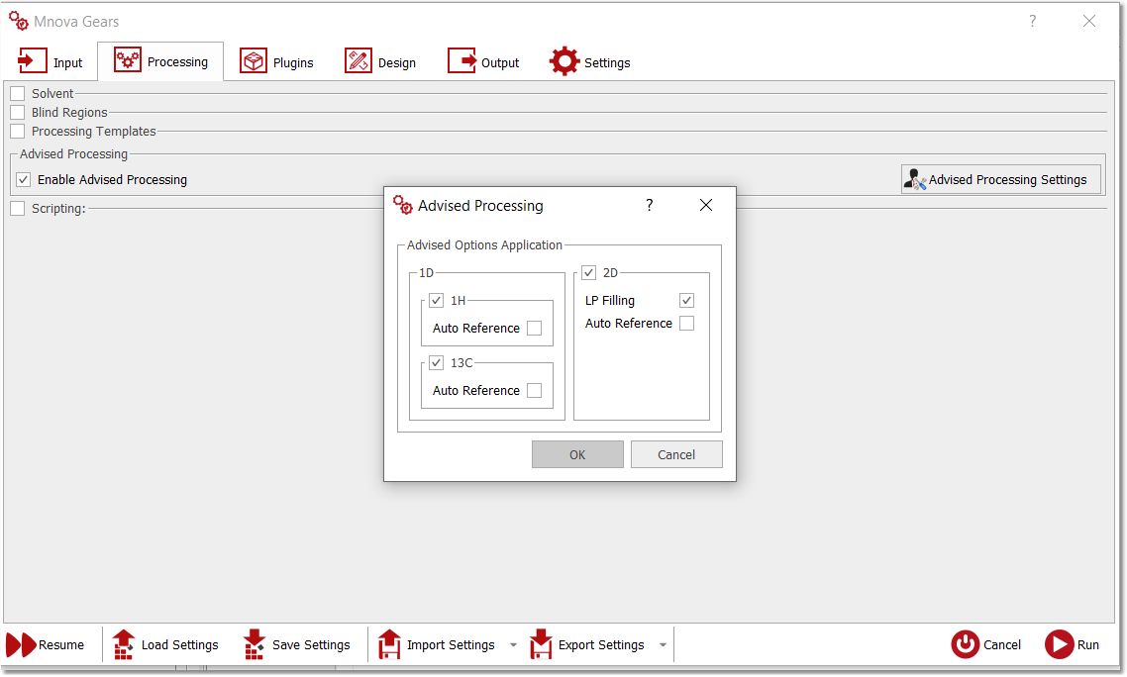
Task: Click the Mnova Gears window help icon
Action: (x=1032, y=21)
